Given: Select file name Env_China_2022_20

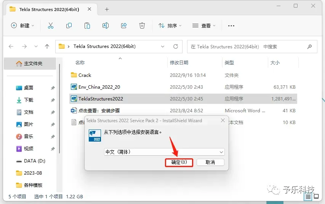Looking at the screenshot, I should [99, 87].
